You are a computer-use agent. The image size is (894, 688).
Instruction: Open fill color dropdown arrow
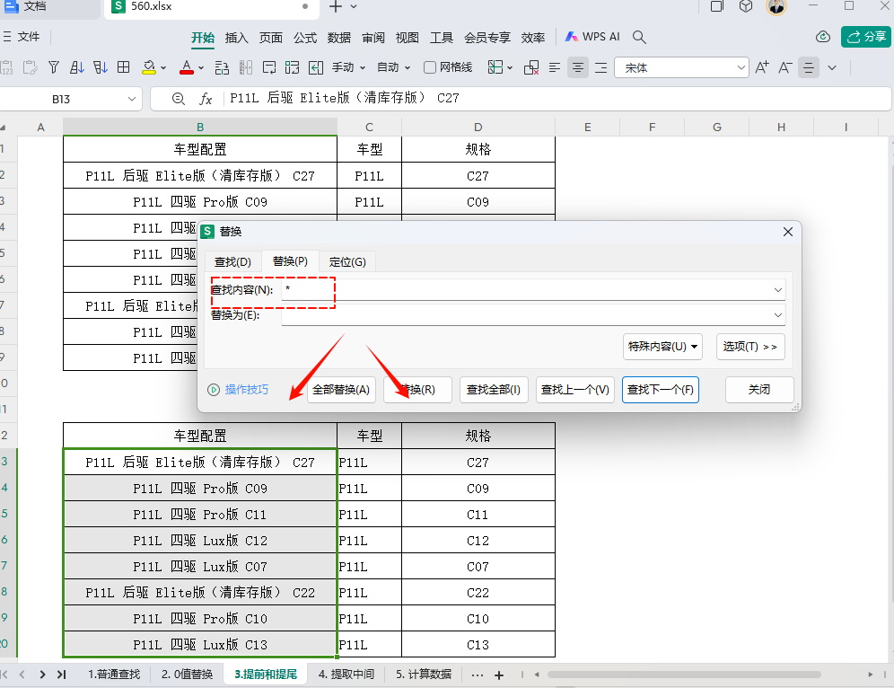point(163,68)
